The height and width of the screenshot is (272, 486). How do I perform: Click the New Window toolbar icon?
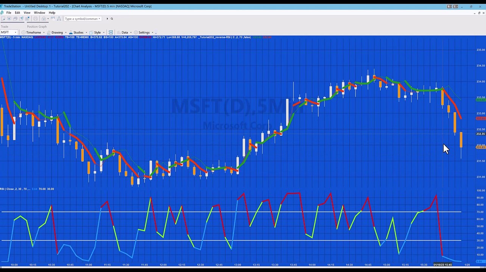[3, 19]
